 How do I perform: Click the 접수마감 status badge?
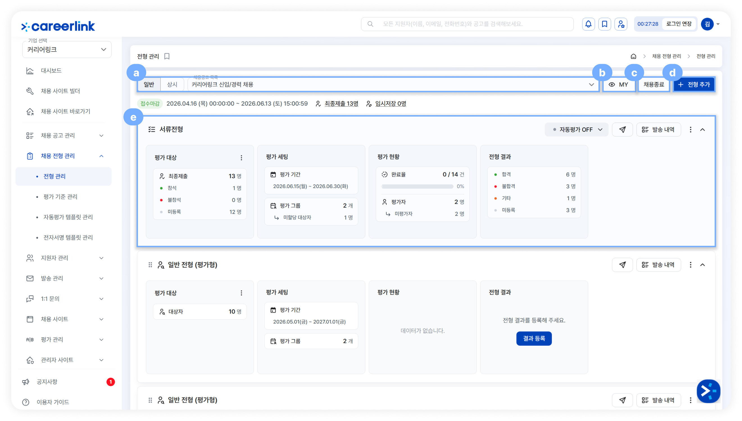(150, 104)
